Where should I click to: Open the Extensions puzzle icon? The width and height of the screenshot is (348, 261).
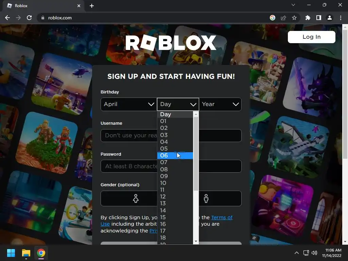coord(308,18)
